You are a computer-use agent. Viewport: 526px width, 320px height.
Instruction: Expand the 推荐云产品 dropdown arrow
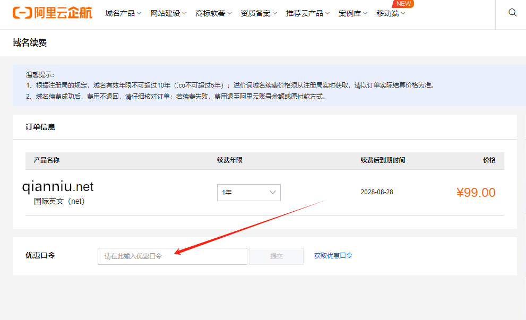pos(326,13)
